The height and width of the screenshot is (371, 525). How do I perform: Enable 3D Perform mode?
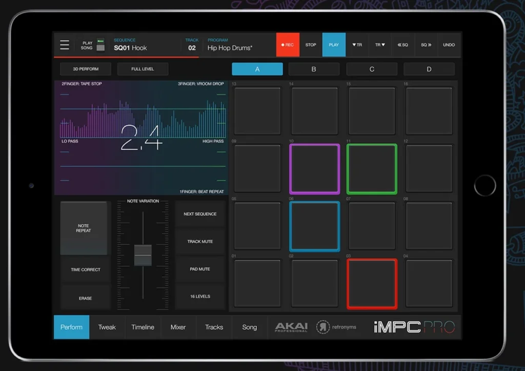(x=86, y=69)
